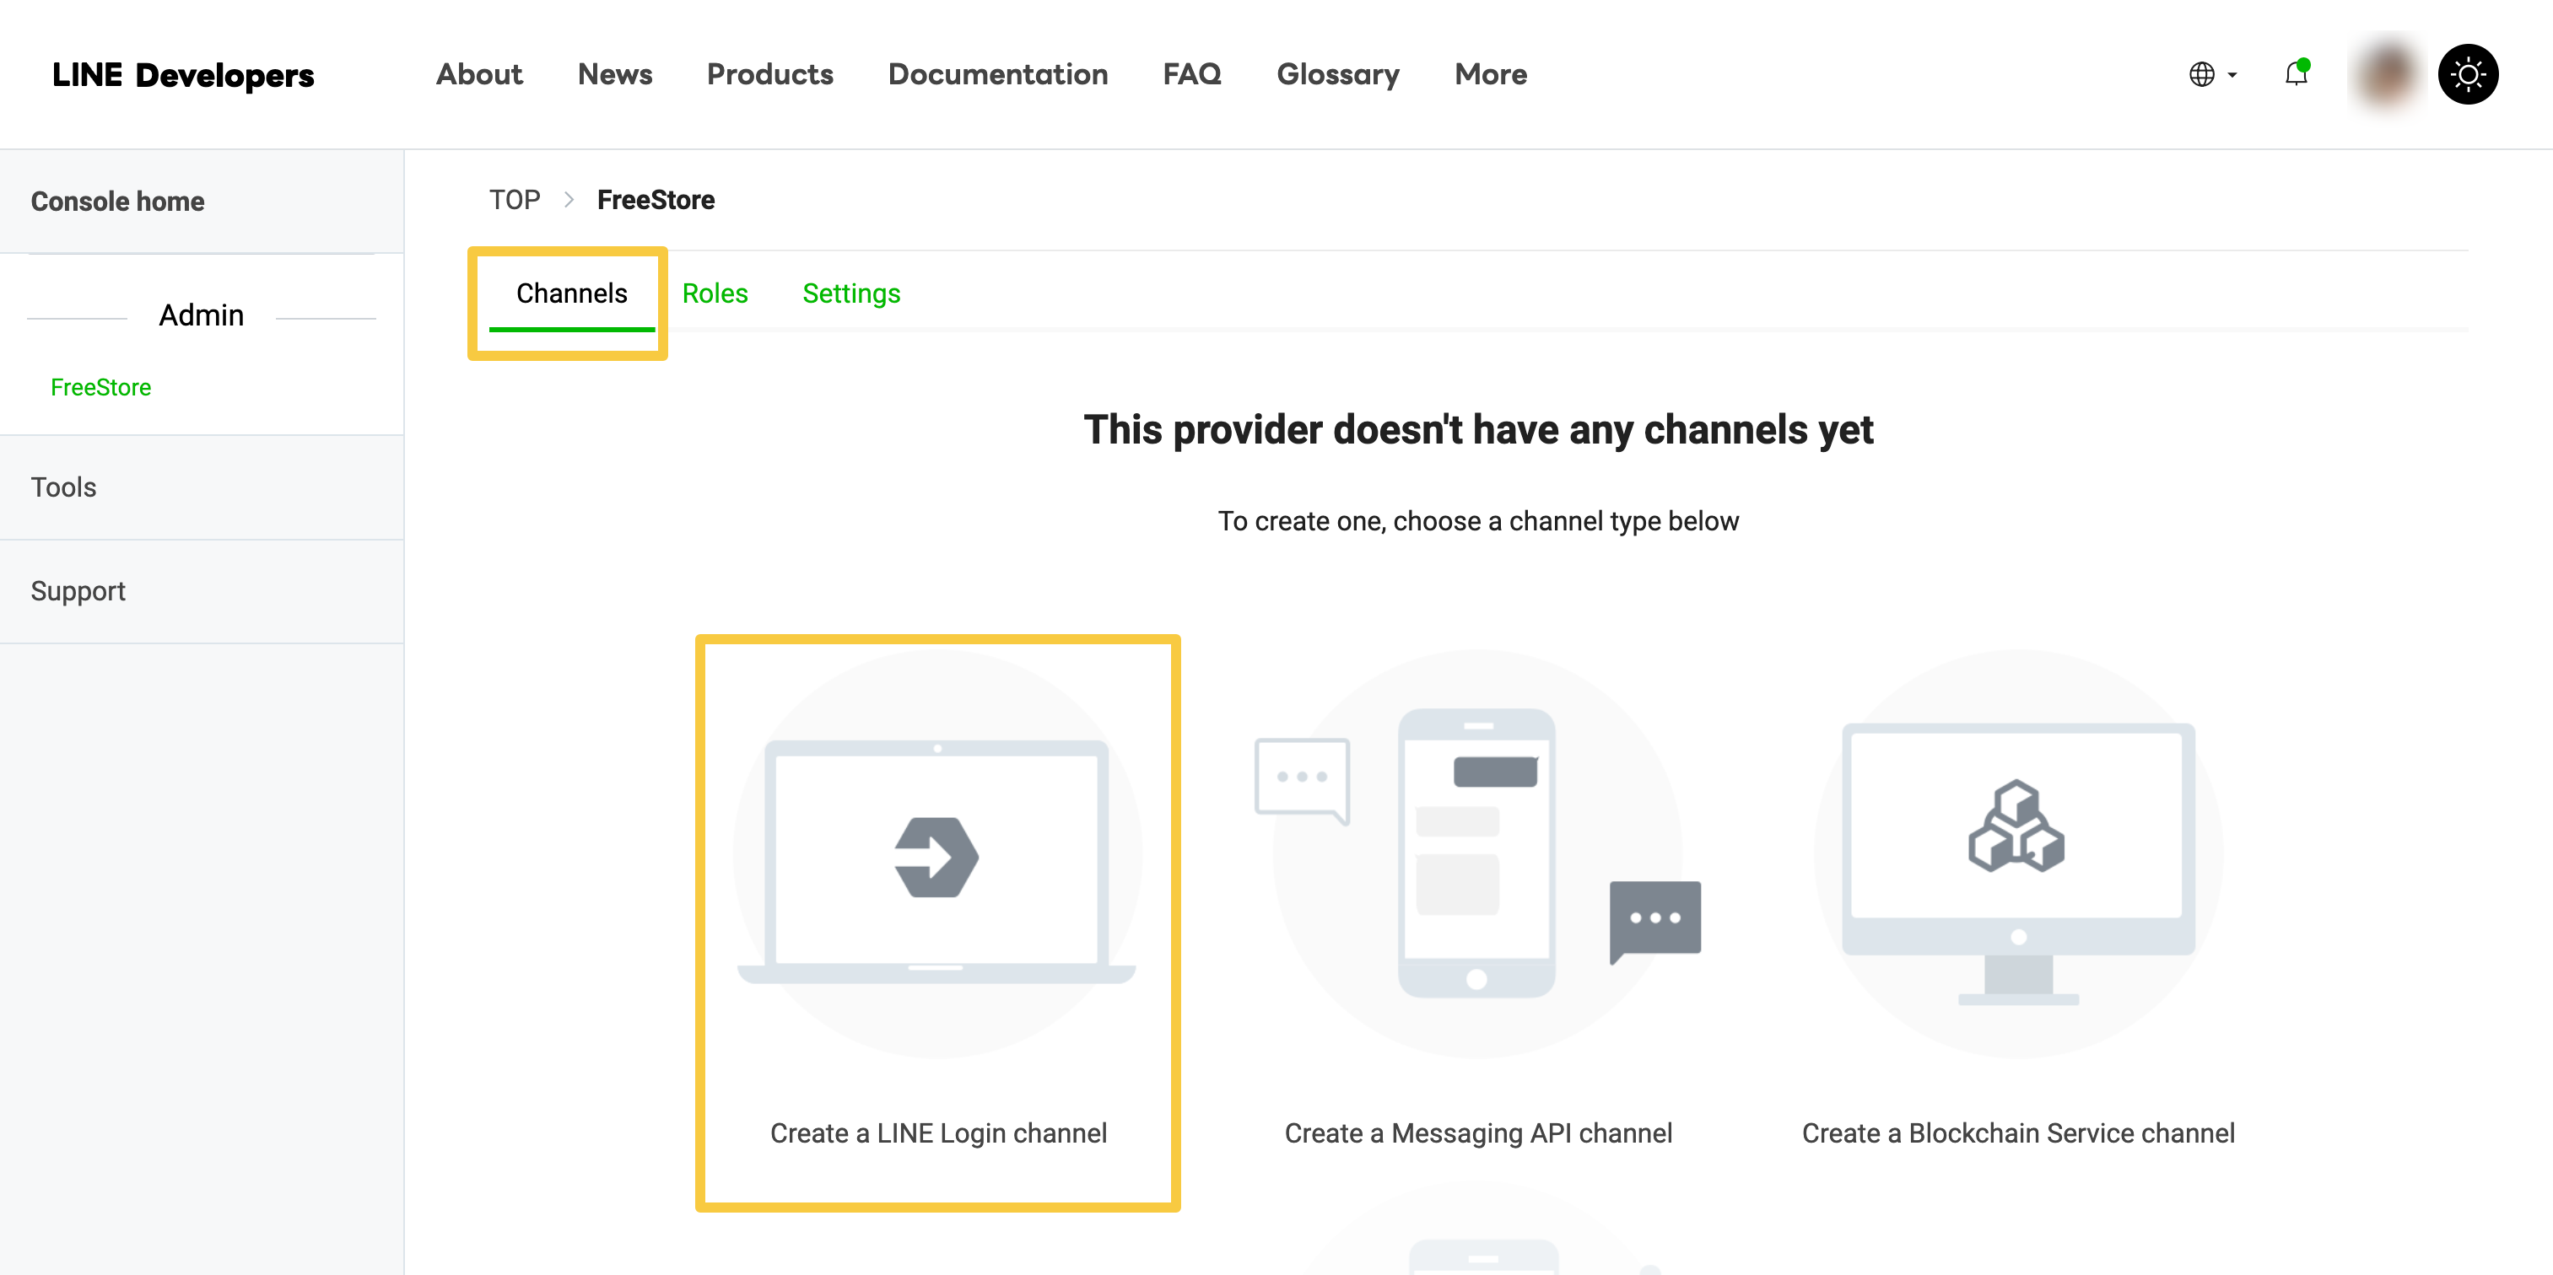The image size is (2553, 1275).
Task: Switch to the Settings tab
Action: [850, 293]
